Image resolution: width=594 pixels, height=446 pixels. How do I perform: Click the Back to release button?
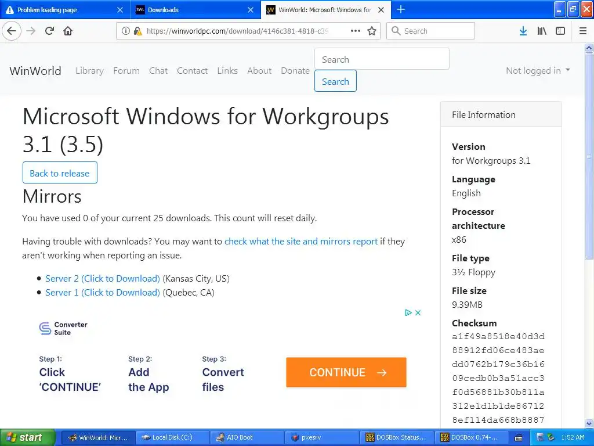[60, 173]
